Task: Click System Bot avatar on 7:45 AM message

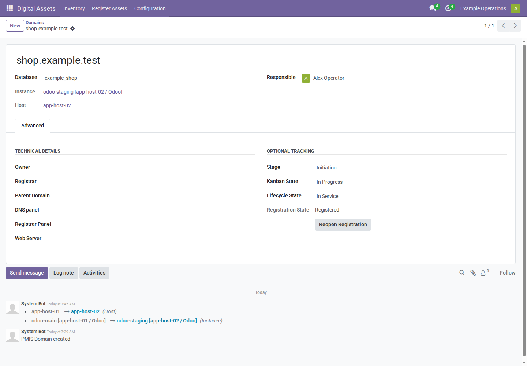Action: (12, 308)
